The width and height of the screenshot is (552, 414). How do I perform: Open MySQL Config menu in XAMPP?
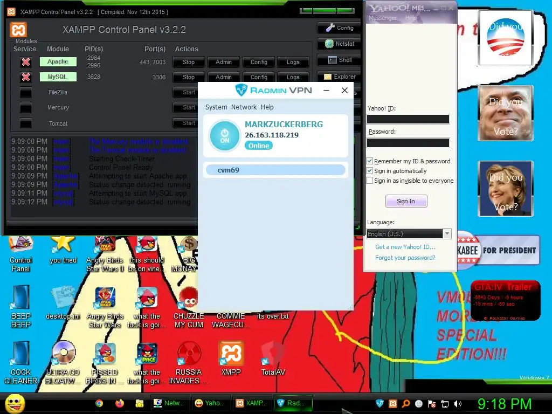[x=259, y=77]
